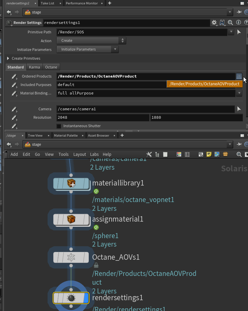This screenshot has height=311, width=248.
Task: Click the back arrow in top path bar
Action: click(x=9, y=12)
